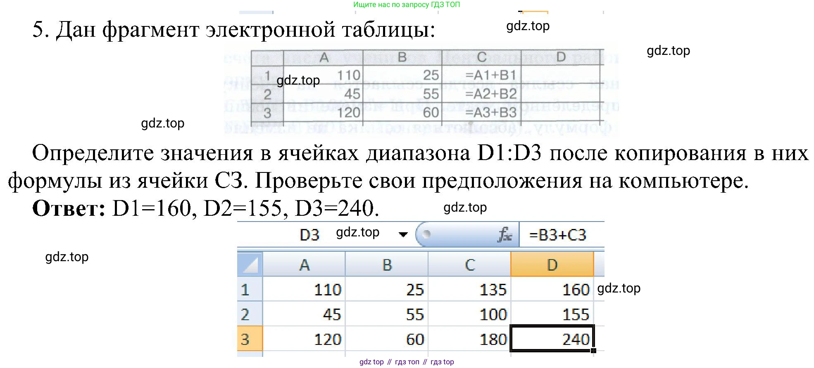Click the cell containing 135
Viewport: 814px width, 368px height.
tap(470, 289)
